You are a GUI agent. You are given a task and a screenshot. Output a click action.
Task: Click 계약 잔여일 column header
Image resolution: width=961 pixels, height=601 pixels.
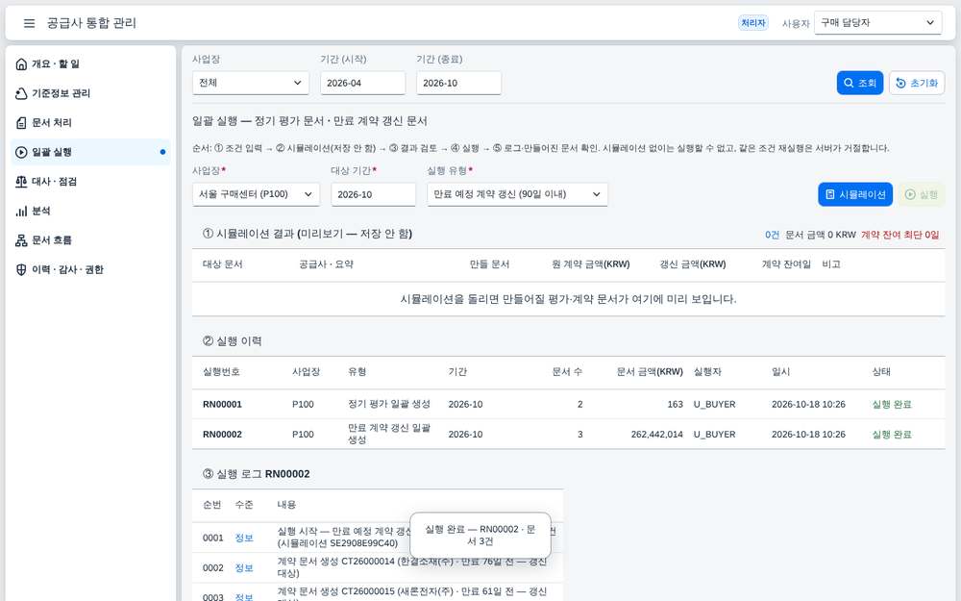pos(786,264)
